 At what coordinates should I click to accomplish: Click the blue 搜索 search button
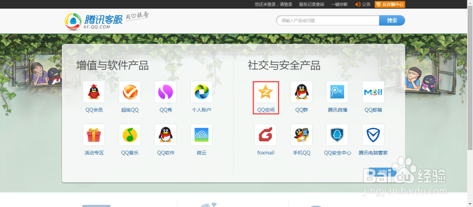coord(392,20)
